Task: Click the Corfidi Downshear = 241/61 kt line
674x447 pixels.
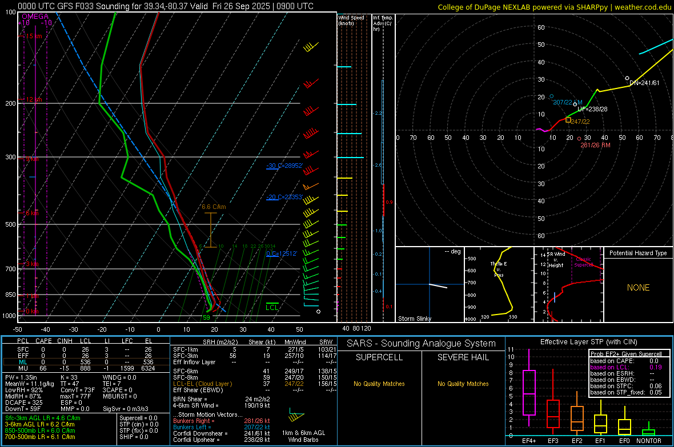Action: coord(222,434)
